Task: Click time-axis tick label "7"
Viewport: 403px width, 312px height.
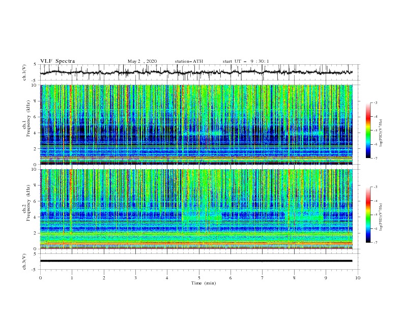Action: (x=263, y=278)
